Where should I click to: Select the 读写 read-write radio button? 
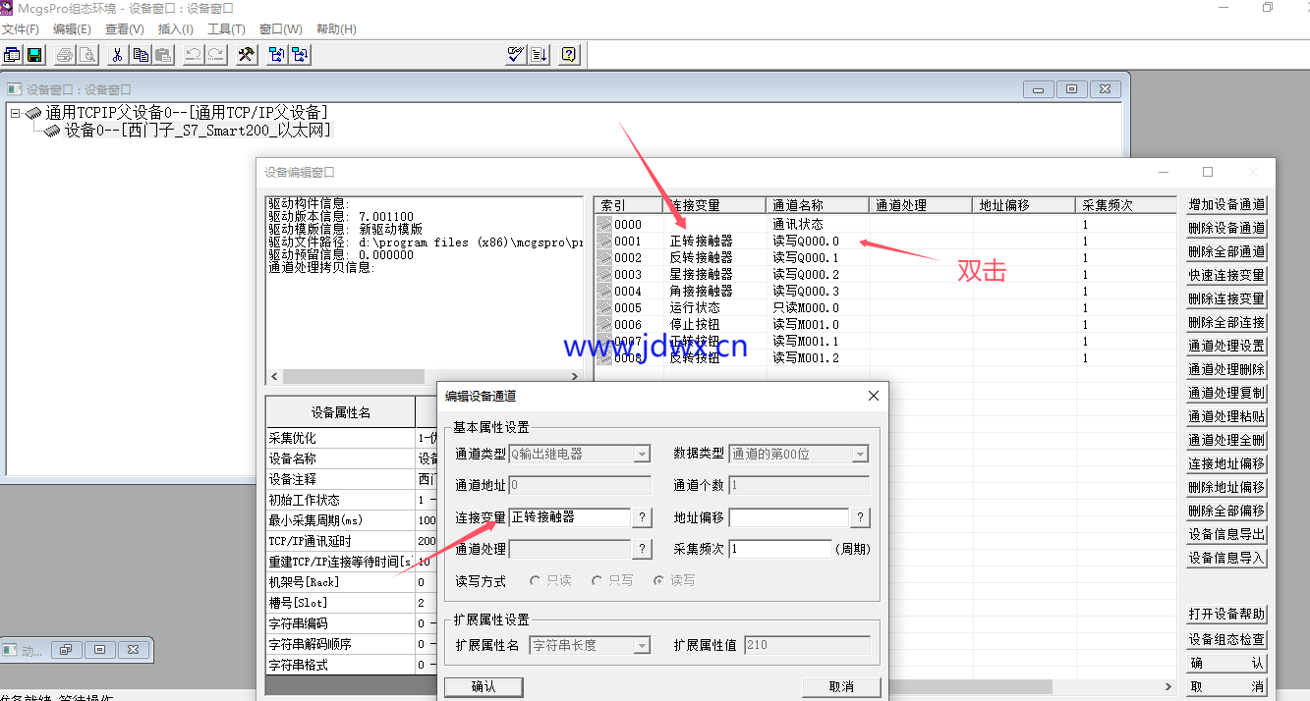(658, 581)
